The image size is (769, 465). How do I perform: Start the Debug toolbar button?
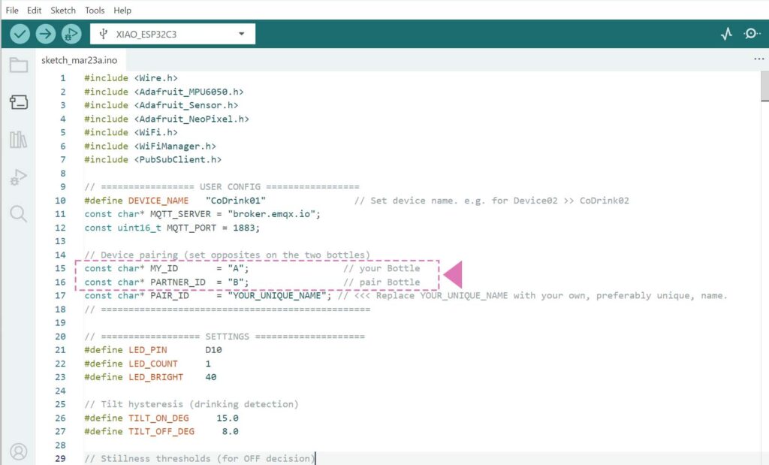point(71,34)
